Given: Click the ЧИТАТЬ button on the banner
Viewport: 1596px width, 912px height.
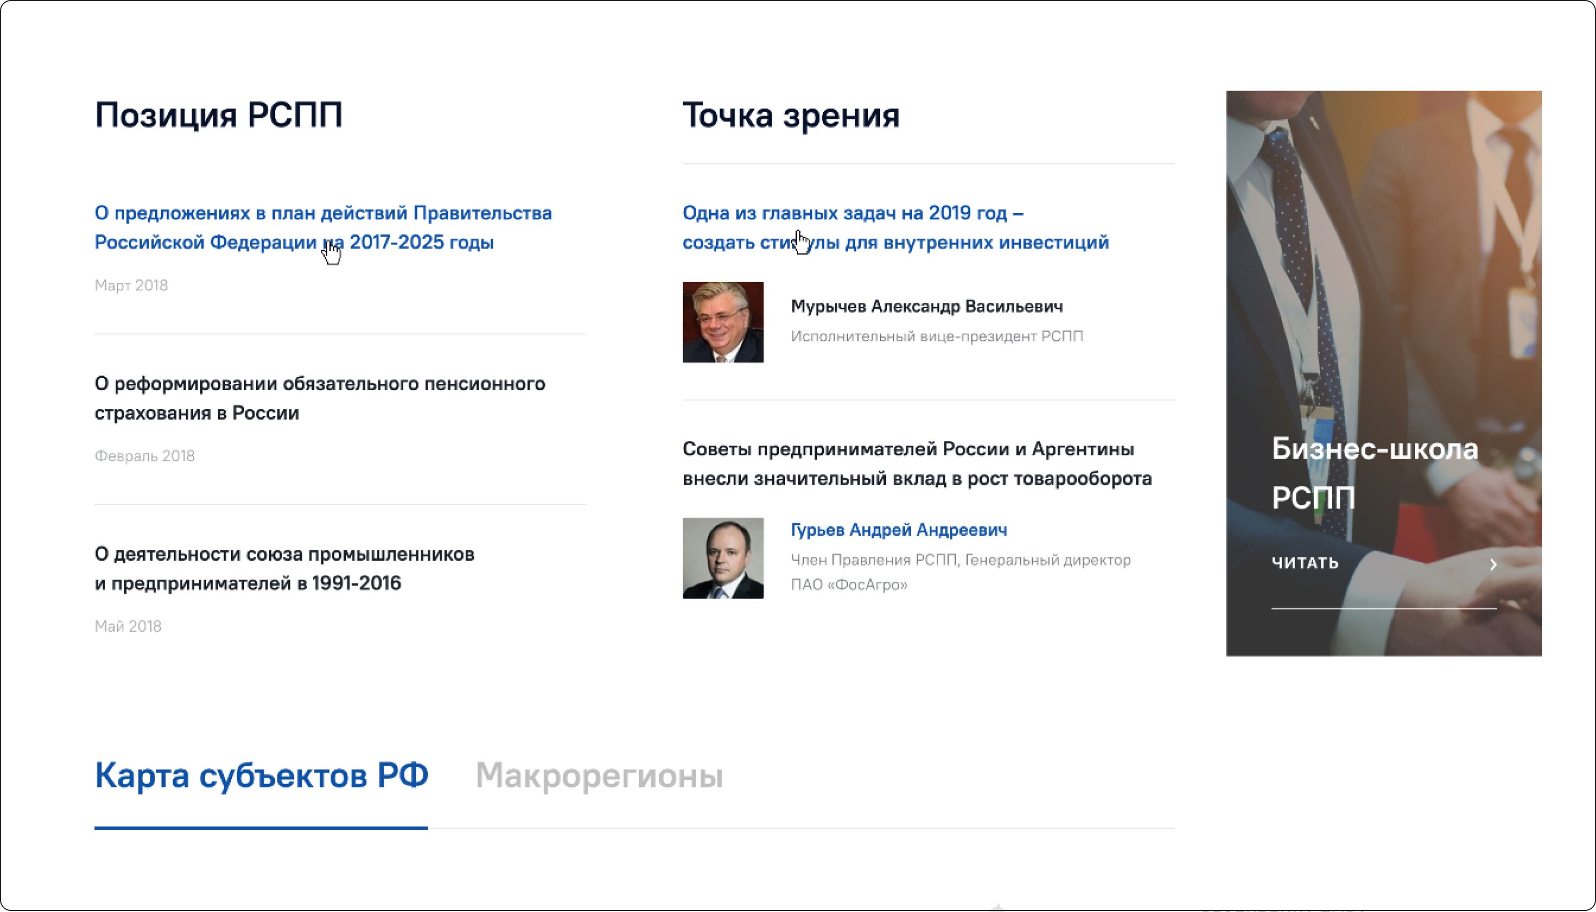Looking at the screenshot, I should [1305, 563].
